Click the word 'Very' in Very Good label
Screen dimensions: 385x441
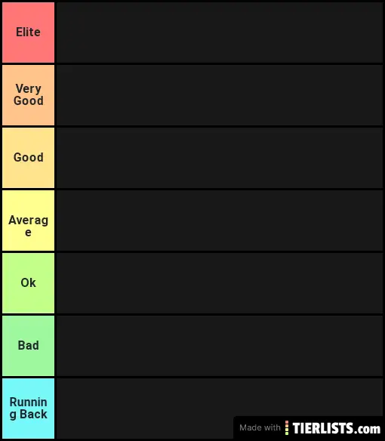coord(29,89)
